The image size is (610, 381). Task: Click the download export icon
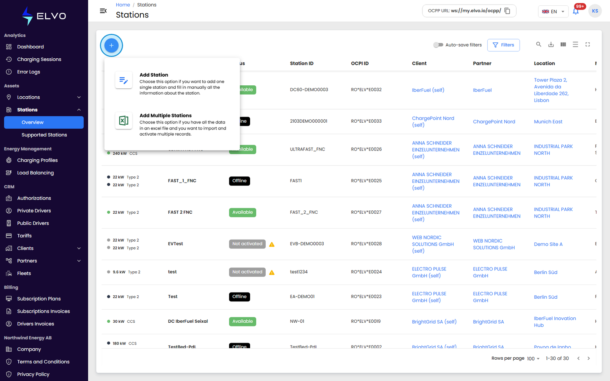point(551,45)
